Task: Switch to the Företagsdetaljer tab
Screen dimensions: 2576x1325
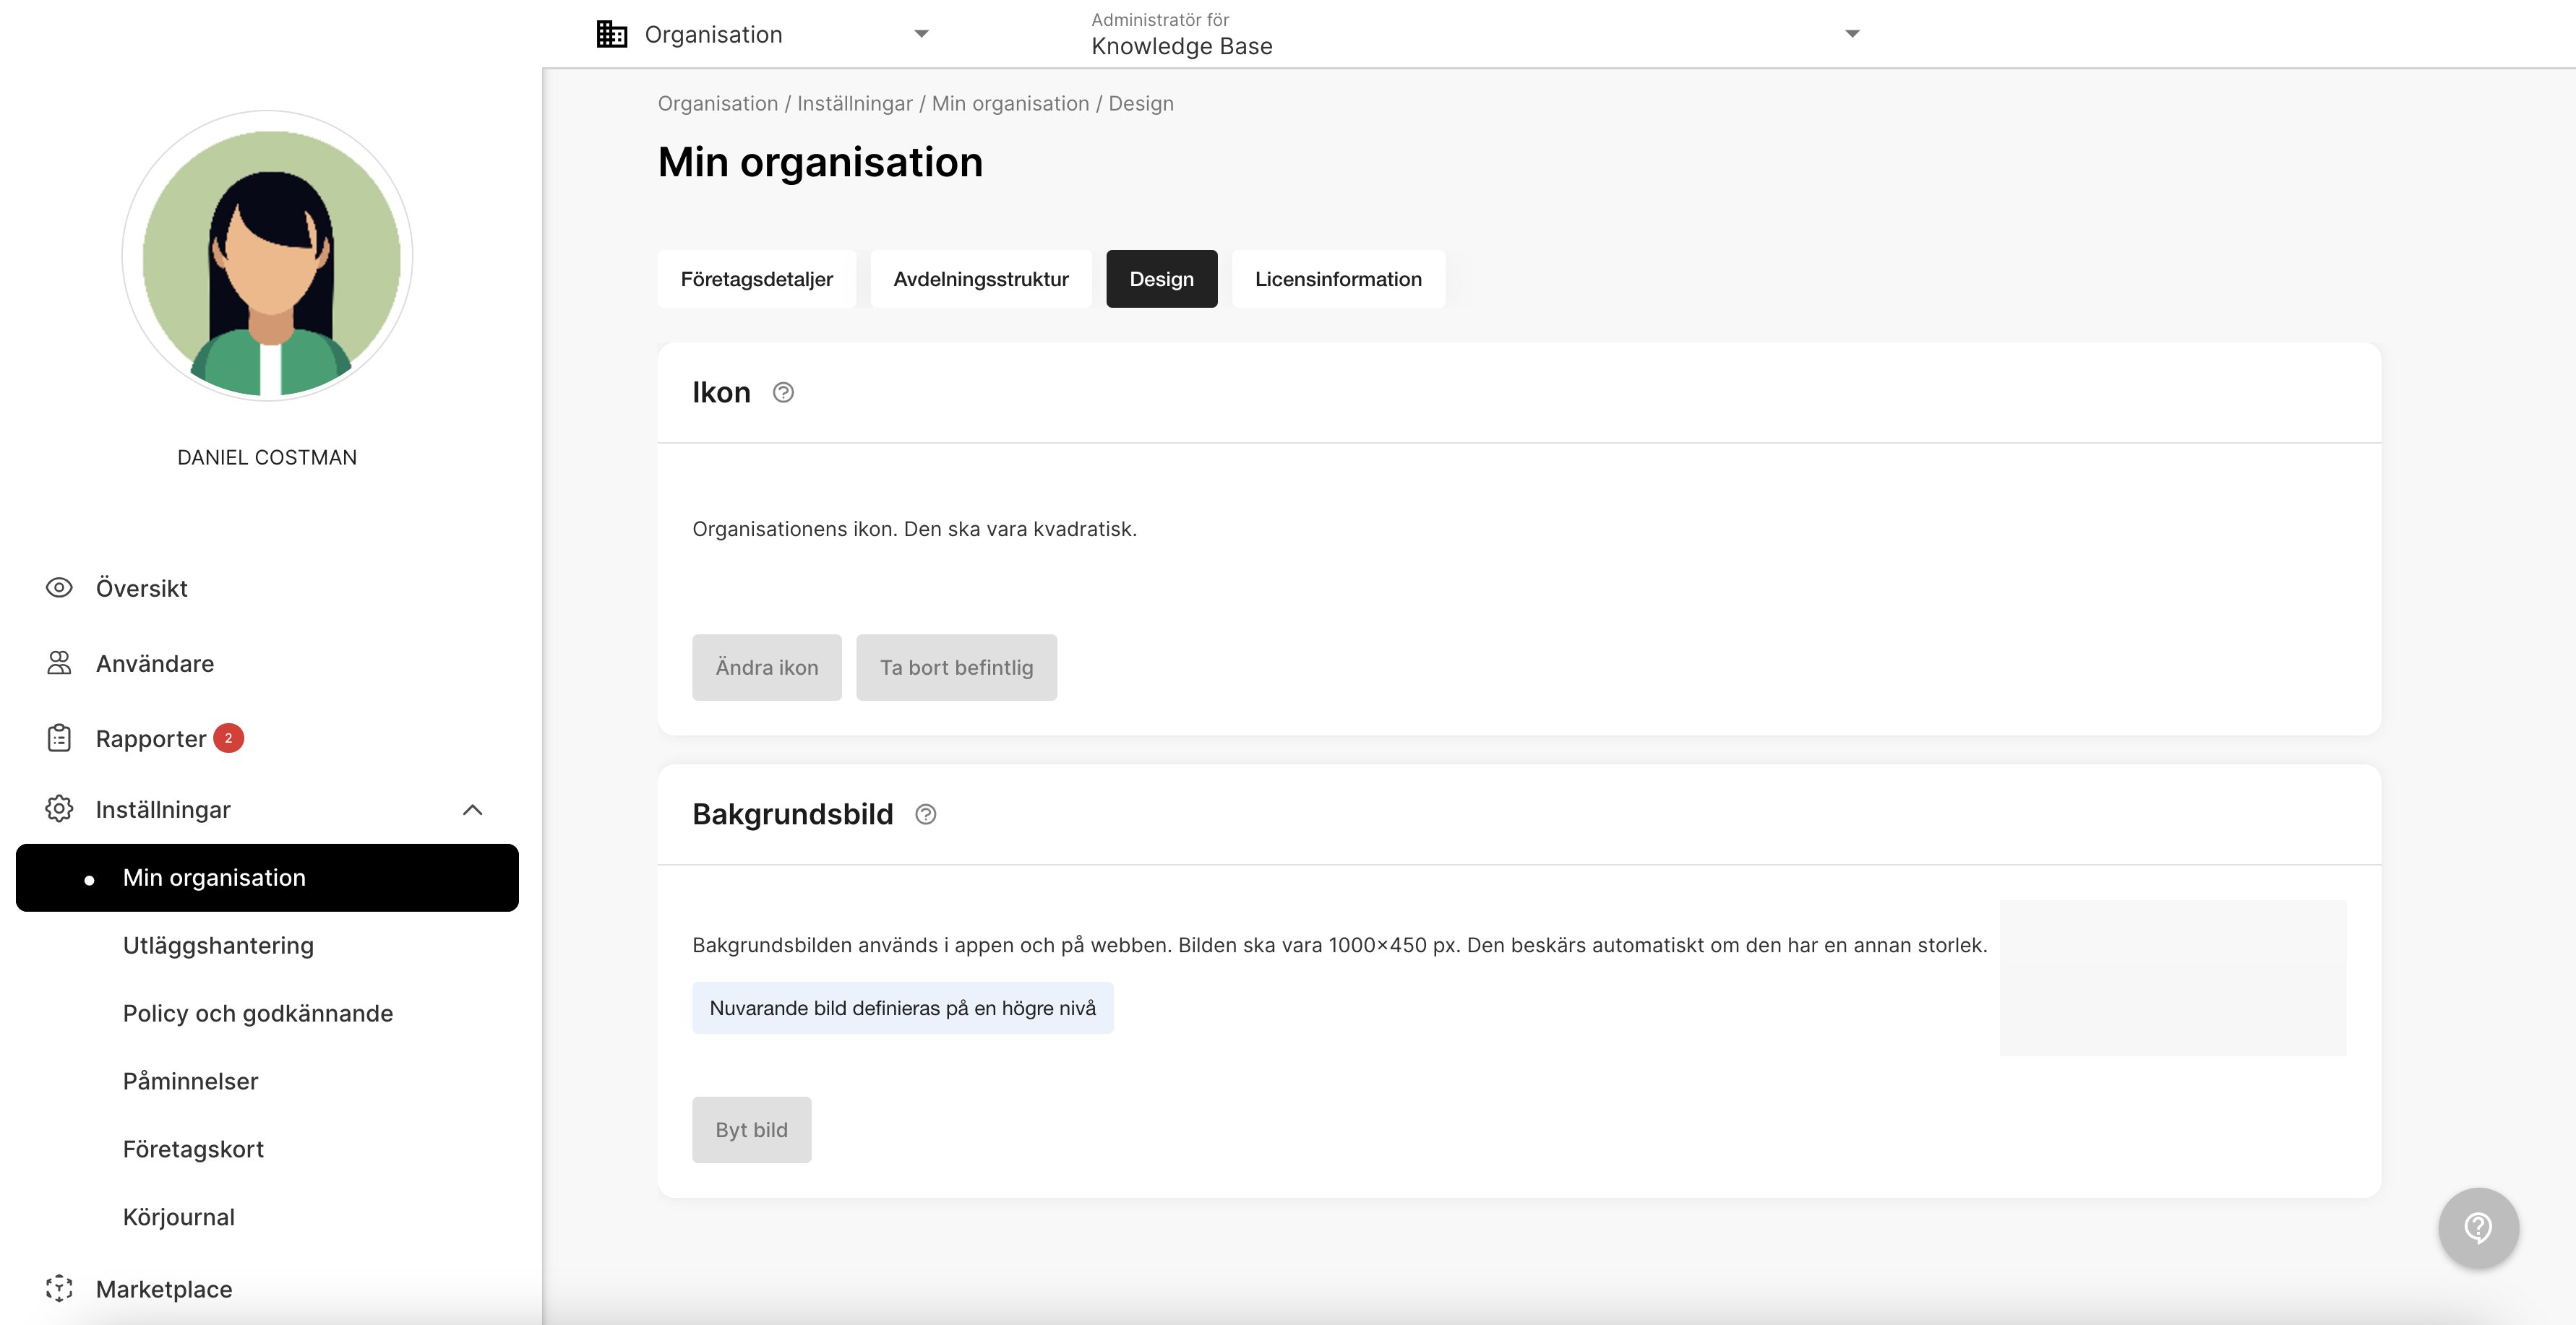Action: 757,279
